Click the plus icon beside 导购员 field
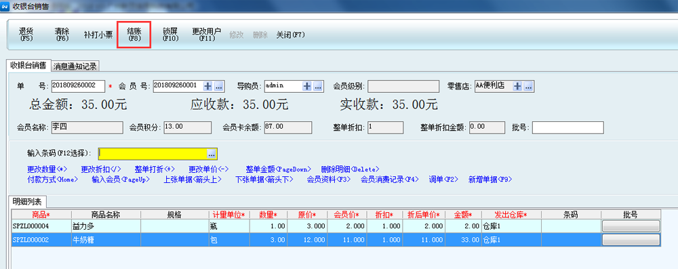 click(307, 86)
